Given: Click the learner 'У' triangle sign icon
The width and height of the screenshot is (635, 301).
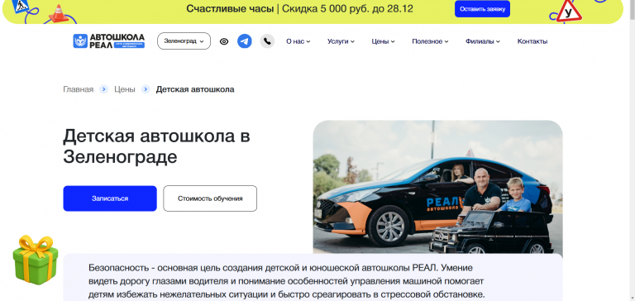Looking at the screenshot, I should [x=569, y=12].
